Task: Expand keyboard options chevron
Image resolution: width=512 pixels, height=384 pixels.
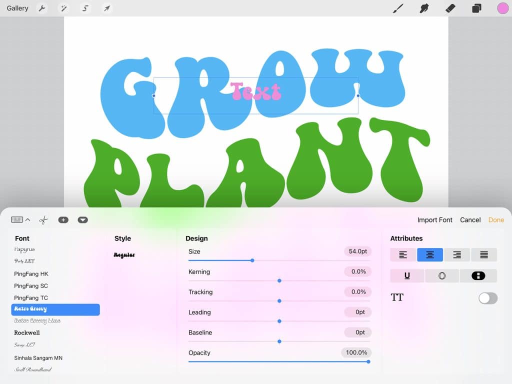Action: coord(28,220)
